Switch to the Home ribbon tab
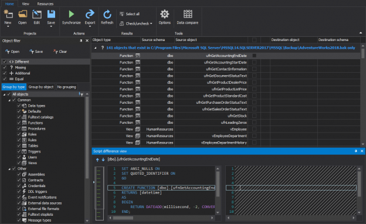366x224 pixels. 9,4
